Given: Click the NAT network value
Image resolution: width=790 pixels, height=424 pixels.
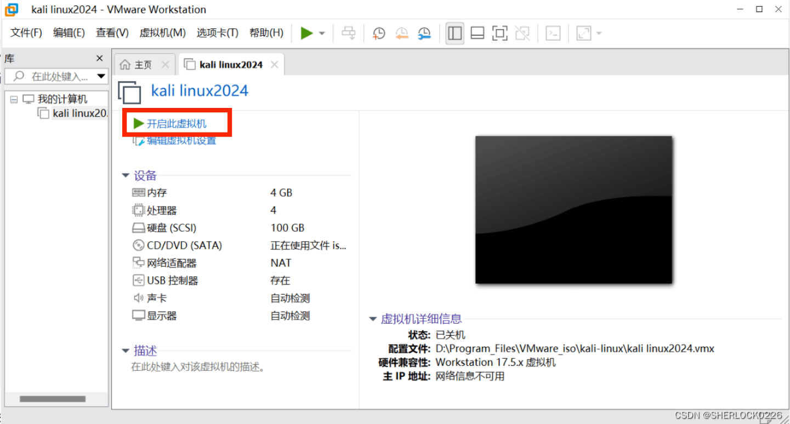Looking at the screenshot, I should tap(281, 263).
